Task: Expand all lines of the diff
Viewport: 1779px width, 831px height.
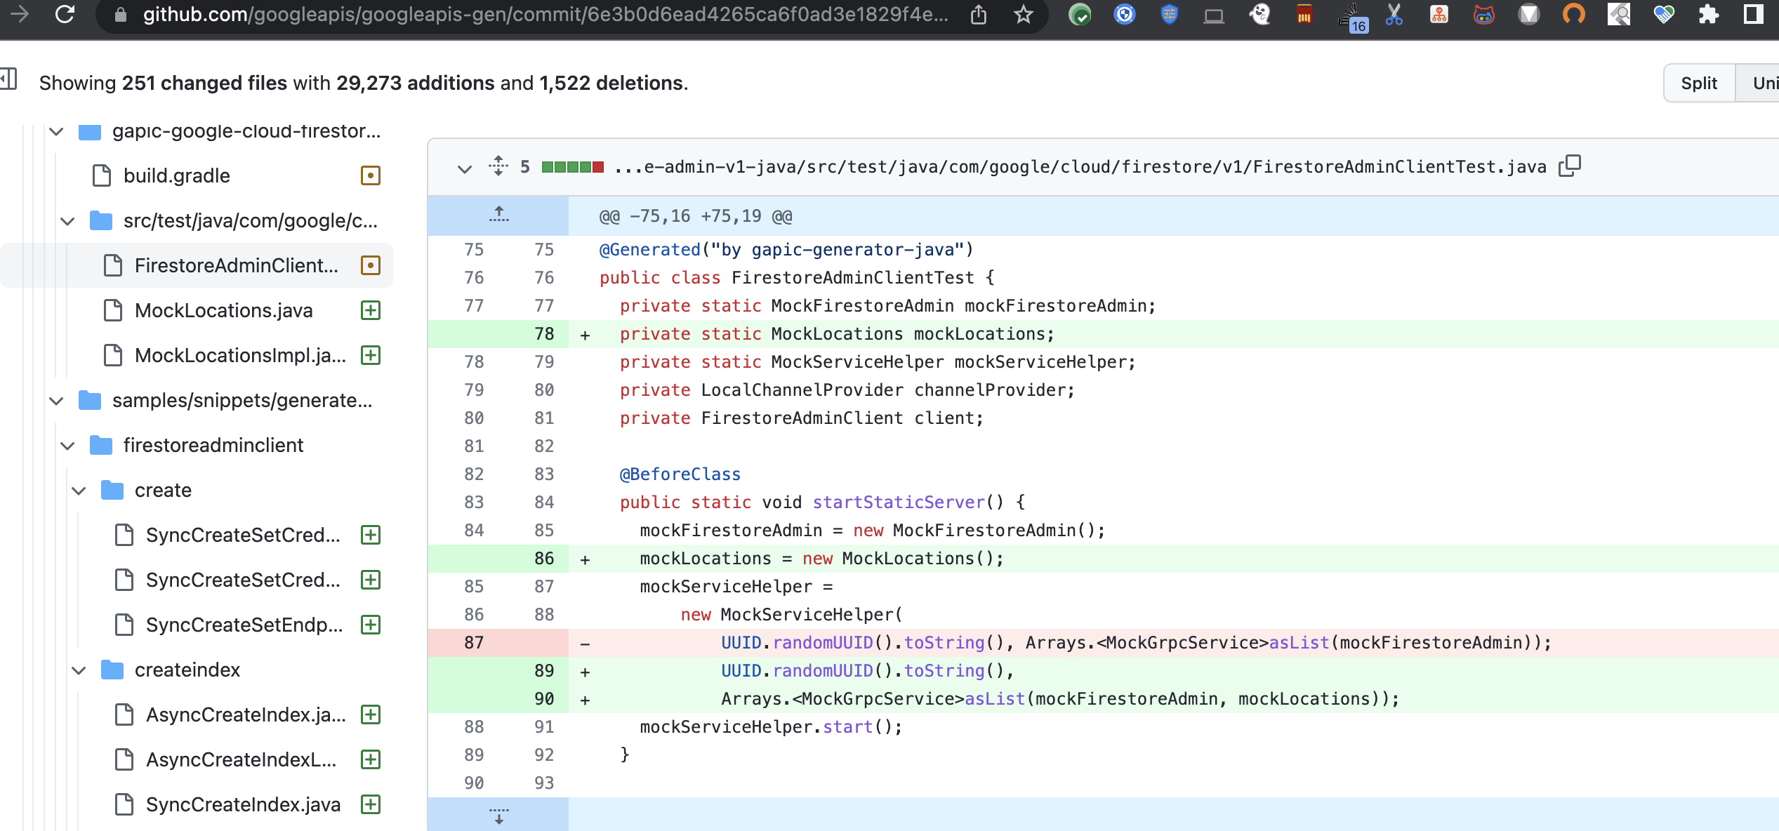Action: (x=498, y=166)
